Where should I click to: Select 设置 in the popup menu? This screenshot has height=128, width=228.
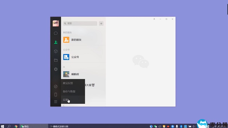tap(66, 100)
